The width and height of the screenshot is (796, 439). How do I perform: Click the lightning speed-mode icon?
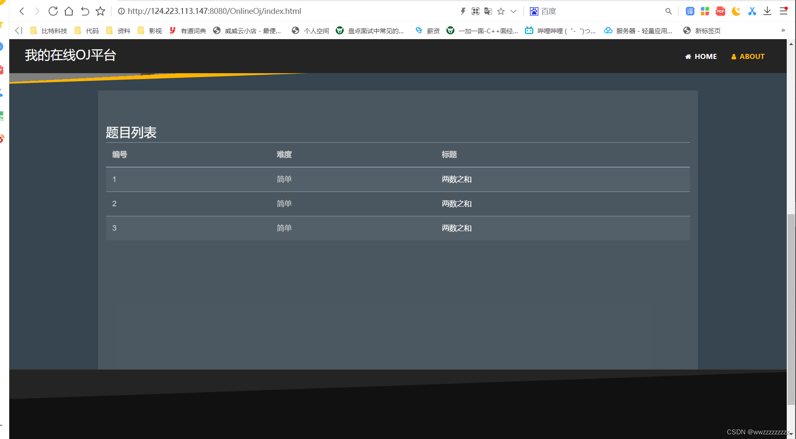pos(463,11)
